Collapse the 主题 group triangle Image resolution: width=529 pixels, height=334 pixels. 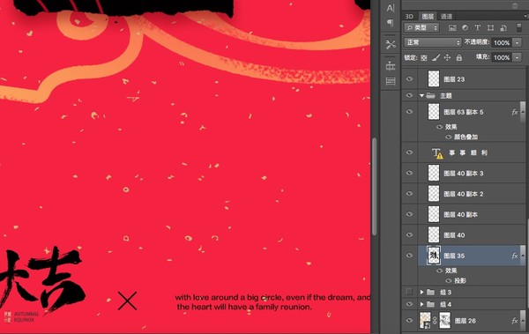421,96
